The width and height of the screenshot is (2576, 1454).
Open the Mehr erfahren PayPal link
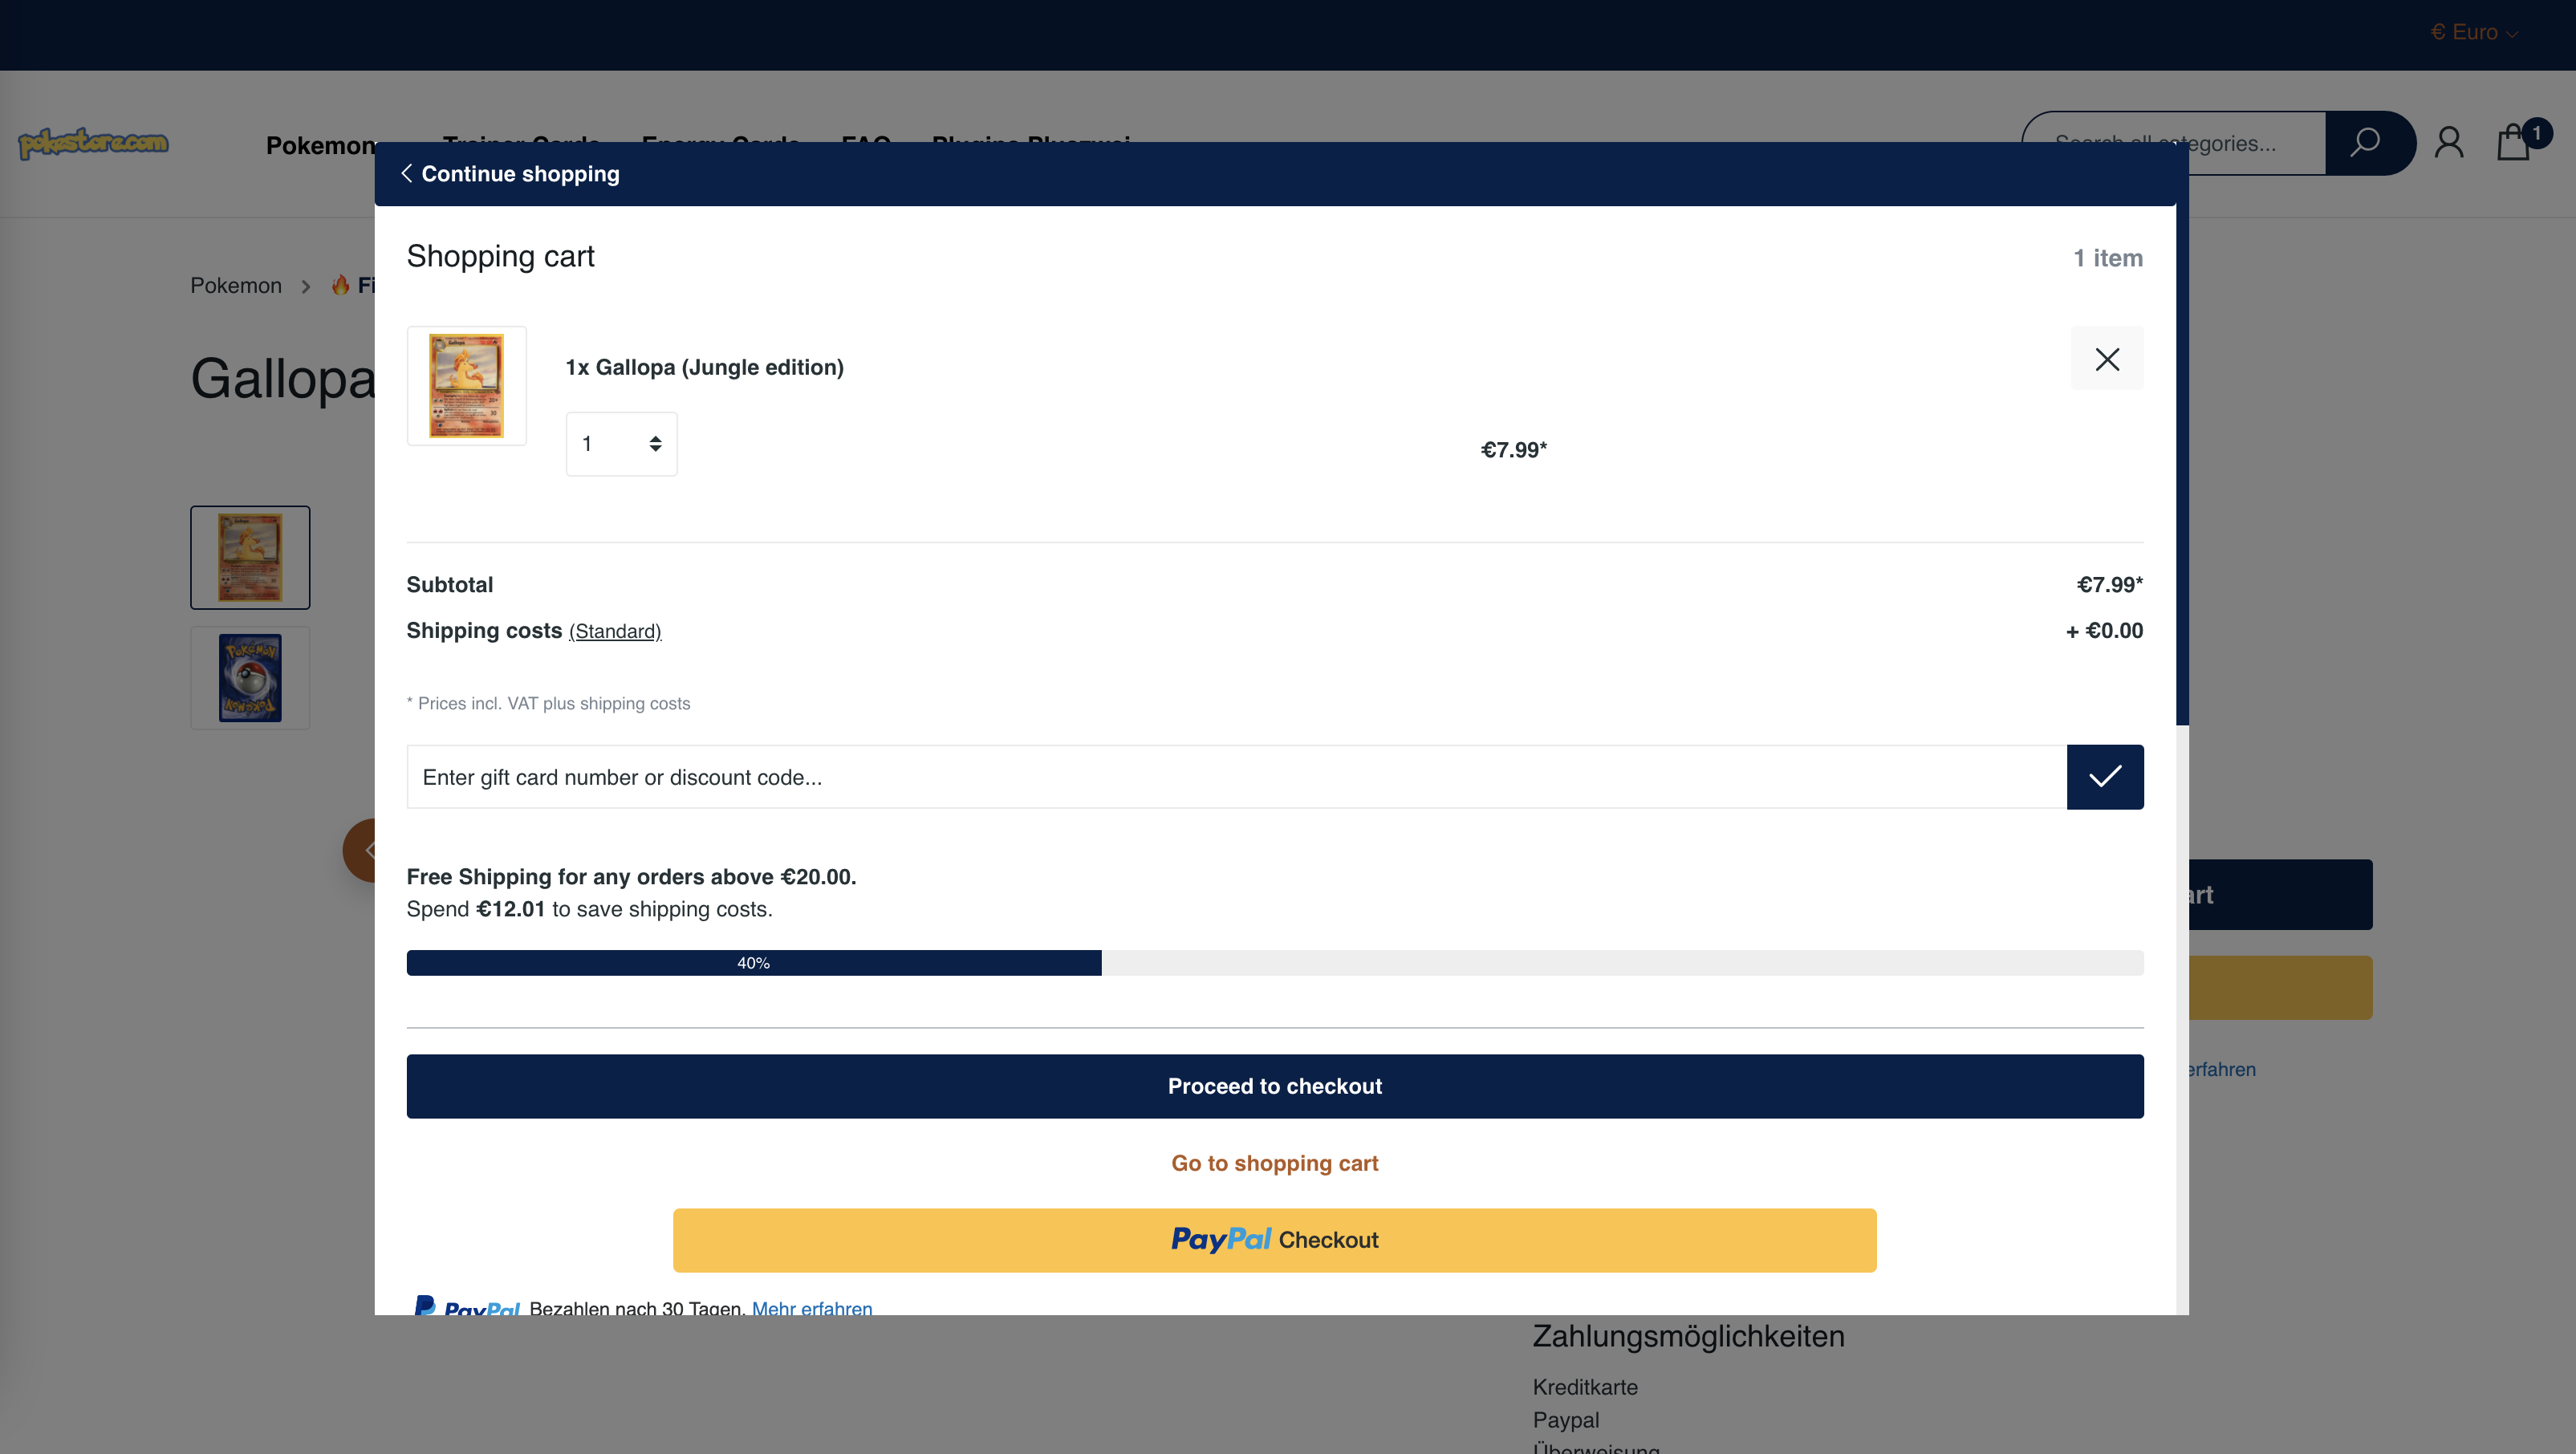tap(811, 1307)
